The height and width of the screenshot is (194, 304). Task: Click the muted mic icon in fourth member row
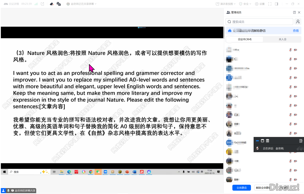290,77
